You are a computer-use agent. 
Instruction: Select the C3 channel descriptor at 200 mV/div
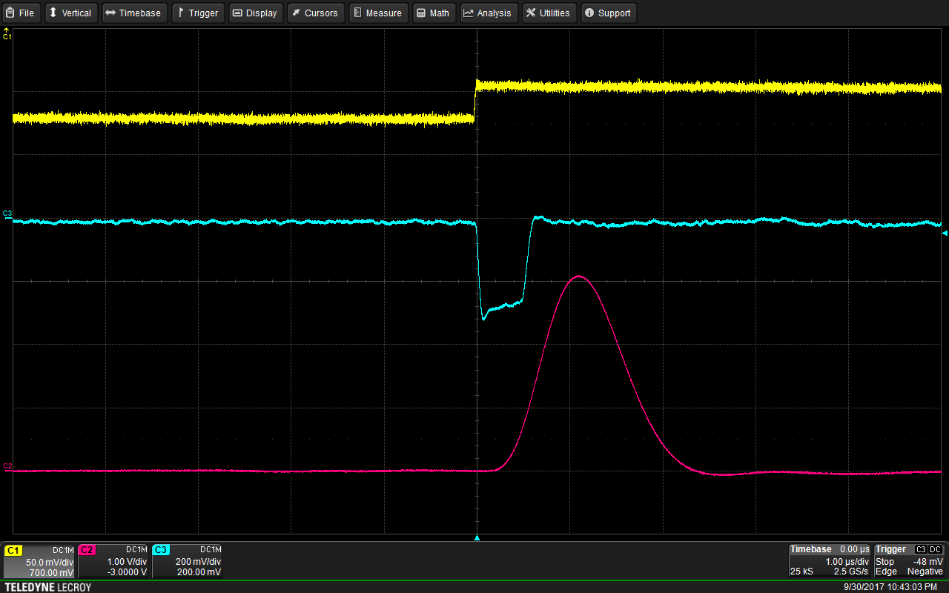[188, 561]
